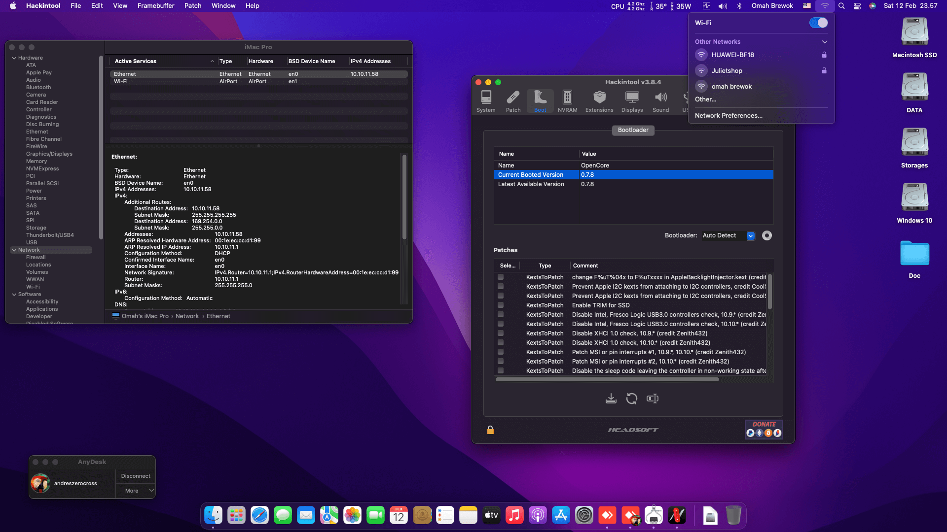The height and width of the screenshot is (532, 947).
Task: Turn off the Wi-Fi toggle switch
Action: click(818, 23)
